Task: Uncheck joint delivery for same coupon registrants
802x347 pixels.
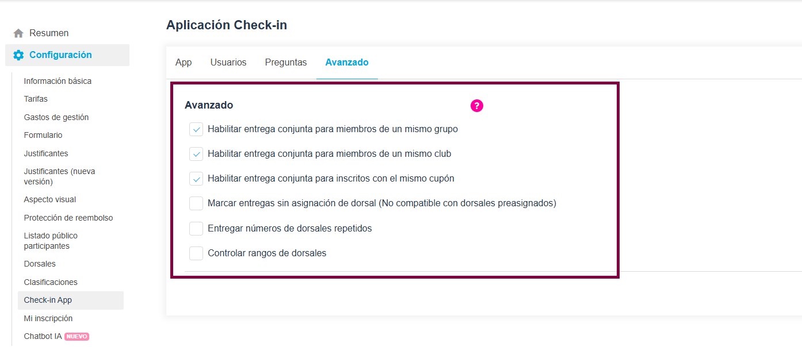Action: [x=196, y=179]
